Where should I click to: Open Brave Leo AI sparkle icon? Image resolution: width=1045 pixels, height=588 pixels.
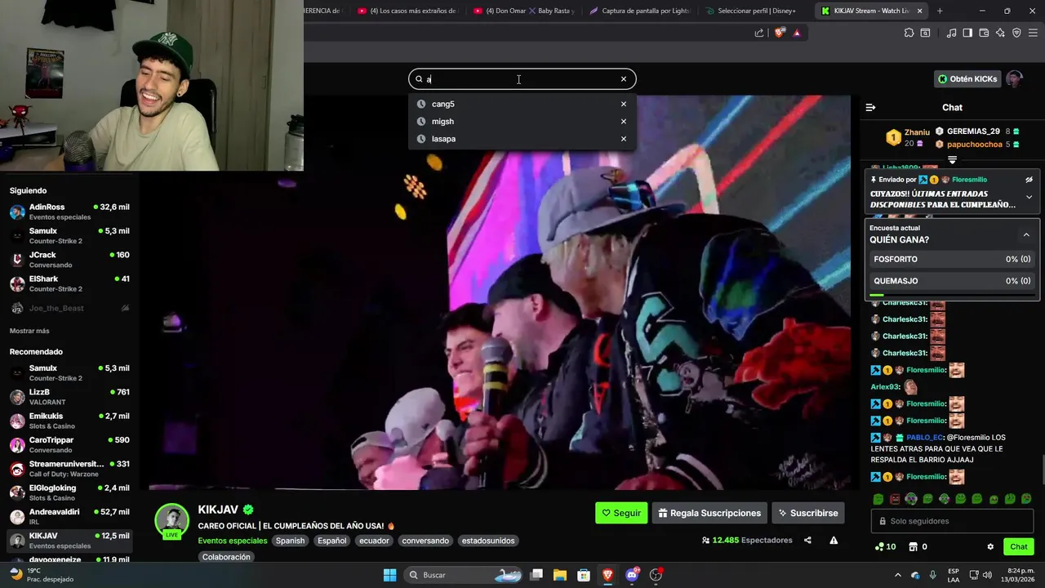pyautogui.click(x=1000, y=33)
